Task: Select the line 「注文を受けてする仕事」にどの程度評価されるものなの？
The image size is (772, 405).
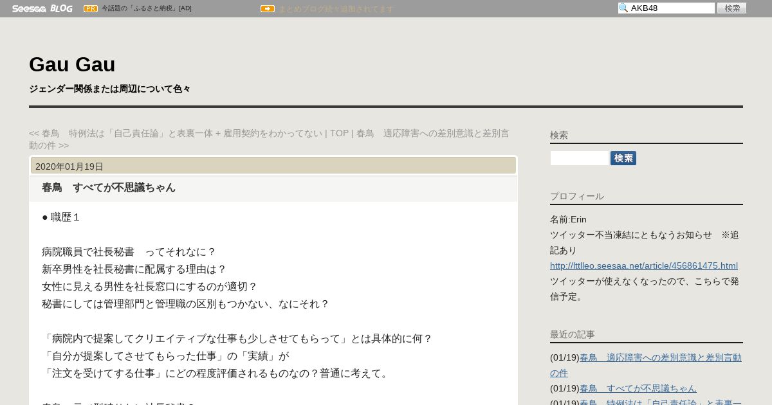Action: (217, 373)
